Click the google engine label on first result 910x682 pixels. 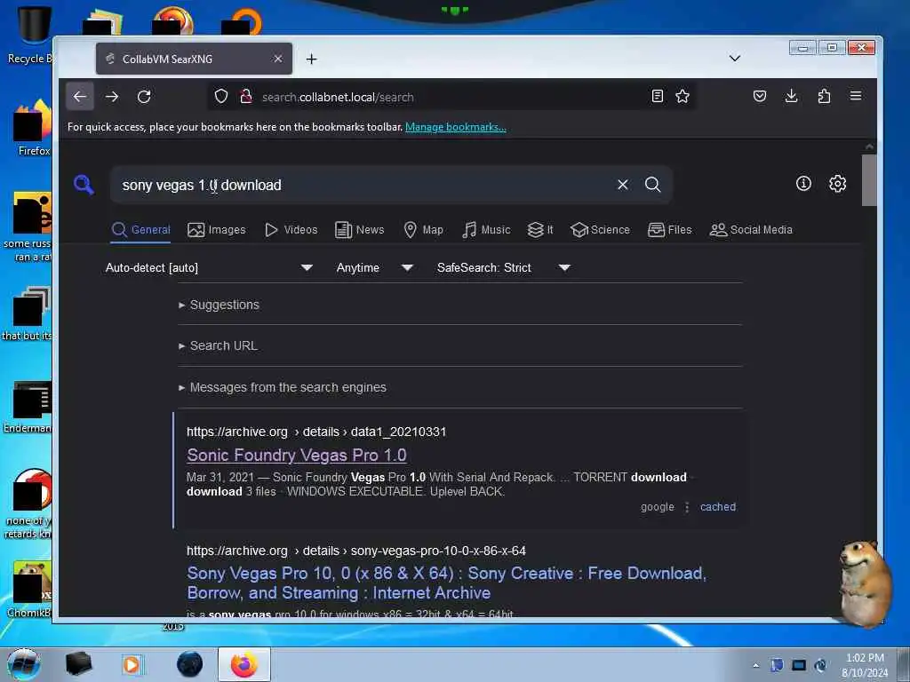tap(658, 507)
